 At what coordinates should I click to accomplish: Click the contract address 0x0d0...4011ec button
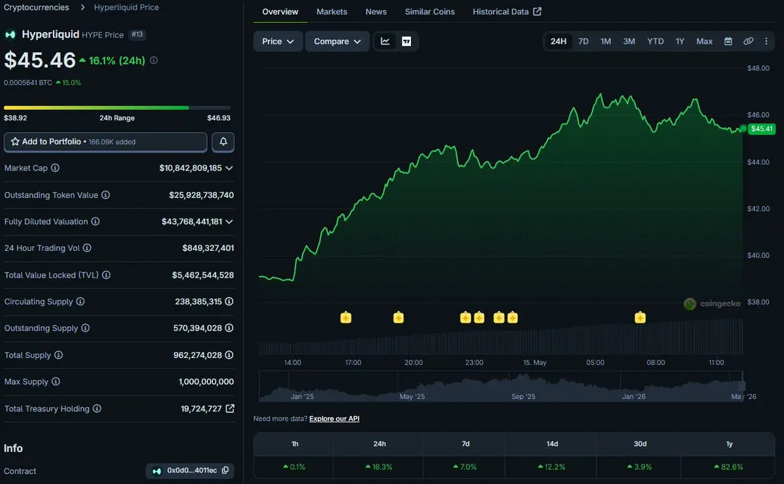(x=190, y=470)
